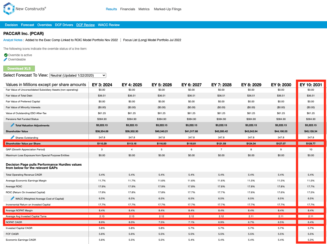327x244 pixels.
Task: Click the EY 9: 2030 column header
Action: [x=281, y=85]
